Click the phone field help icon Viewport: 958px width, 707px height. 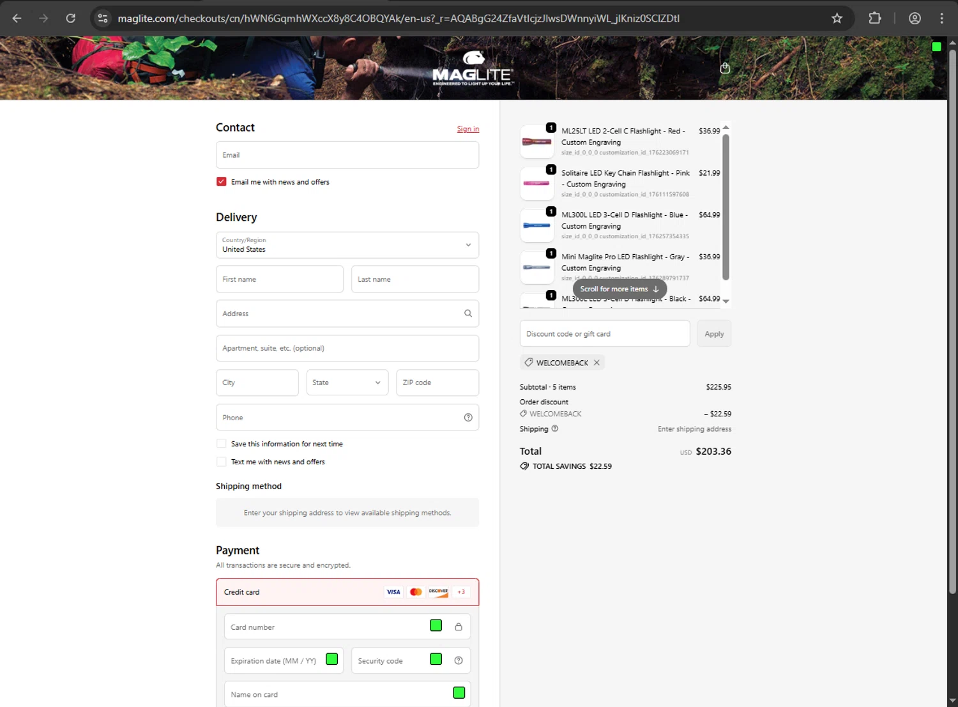point(468,418)
